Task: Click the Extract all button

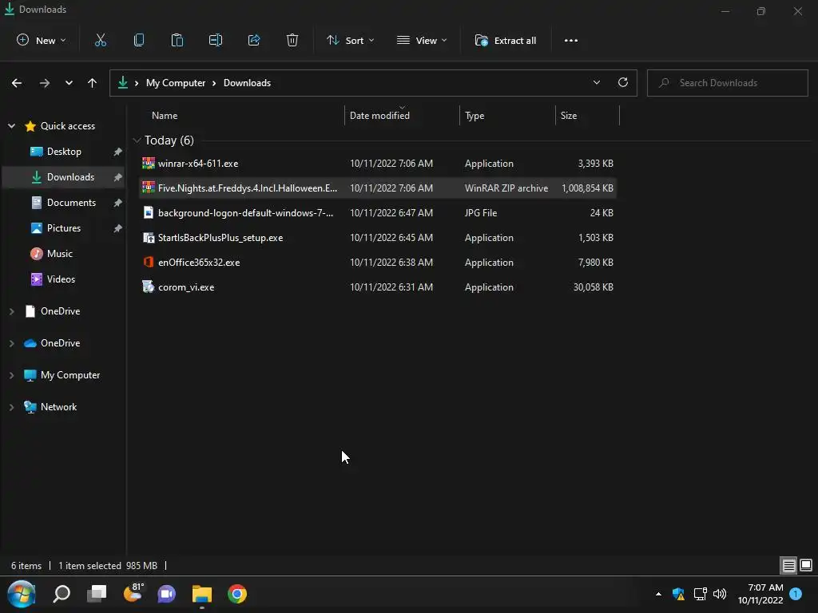Action: pyautogui.click(x=506, y=40)
